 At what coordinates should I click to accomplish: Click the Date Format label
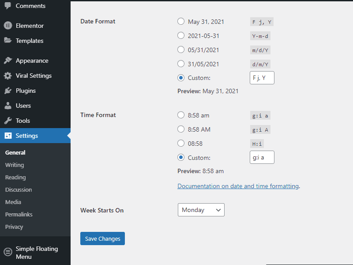click(98, 21)
